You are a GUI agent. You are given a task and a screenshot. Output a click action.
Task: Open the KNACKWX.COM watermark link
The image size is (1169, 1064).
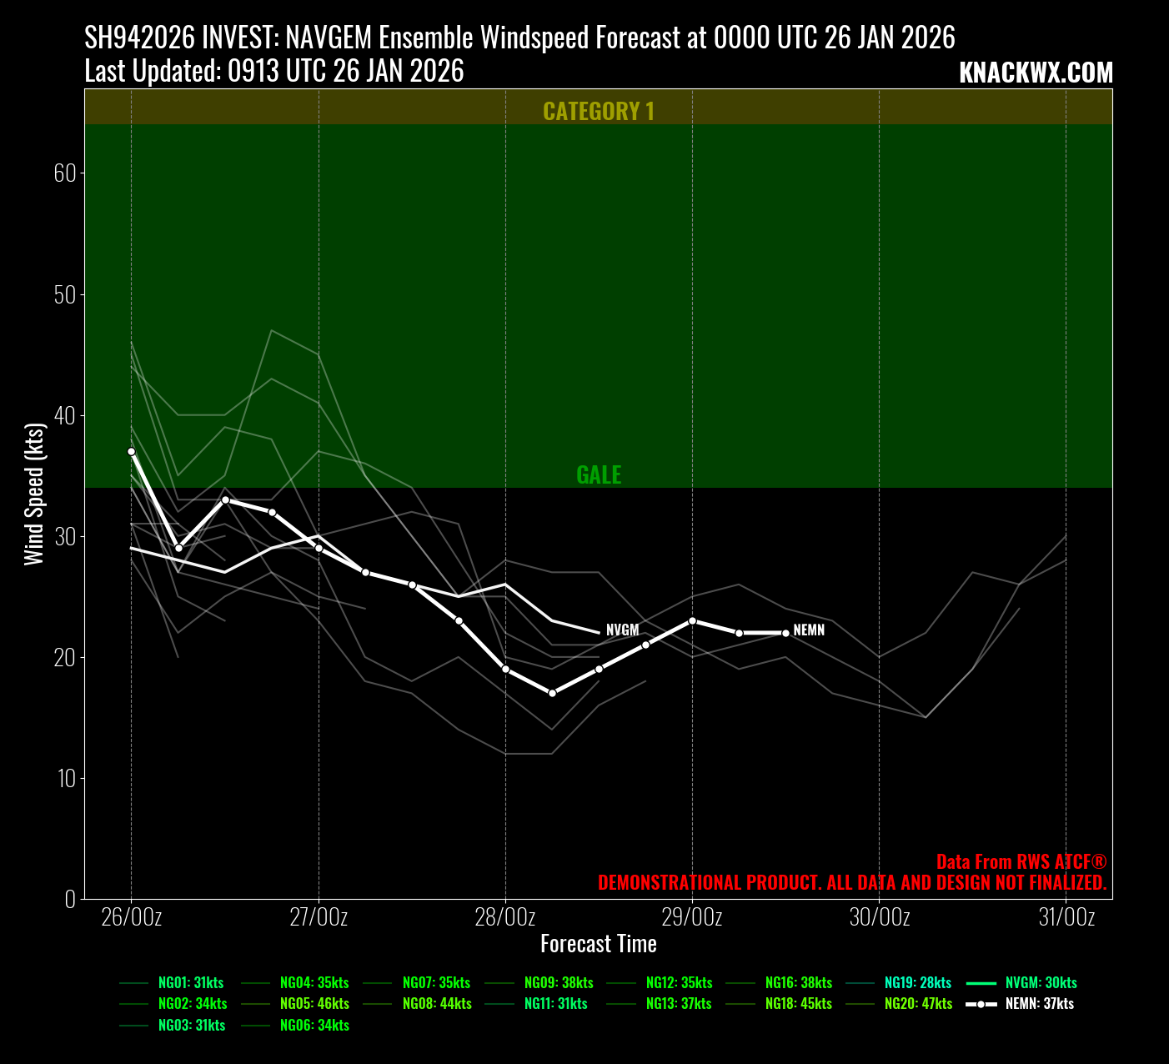[1036, 73]
